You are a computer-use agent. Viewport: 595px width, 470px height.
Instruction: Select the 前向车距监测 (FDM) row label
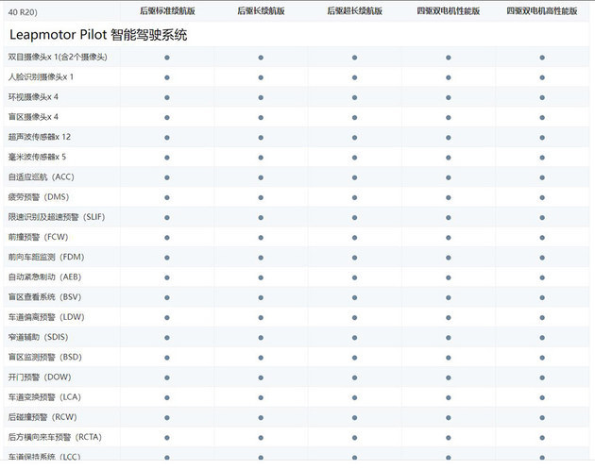tap(46, 257)
